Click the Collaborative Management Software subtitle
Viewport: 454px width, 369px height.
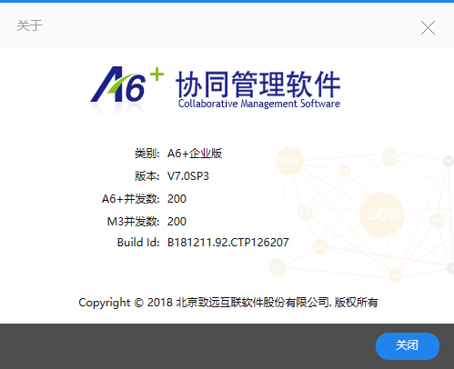(x=259, y=104)
